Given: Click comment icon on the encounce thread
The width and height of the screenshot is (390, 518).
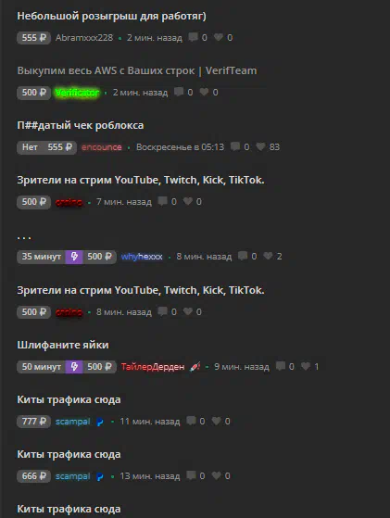Looking at the screenshot, I should [x=235, y=146].
